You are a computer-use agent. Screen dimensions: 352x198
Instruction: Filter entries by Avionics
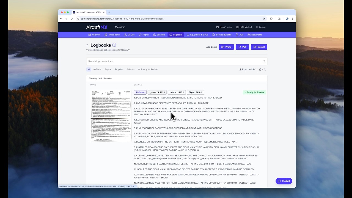(131, 69)
